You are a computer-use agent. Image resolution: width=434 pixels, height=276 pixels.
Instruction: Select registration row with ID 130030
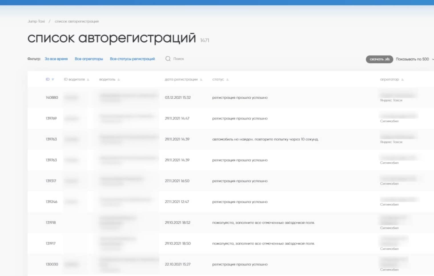tap(52, 264)
